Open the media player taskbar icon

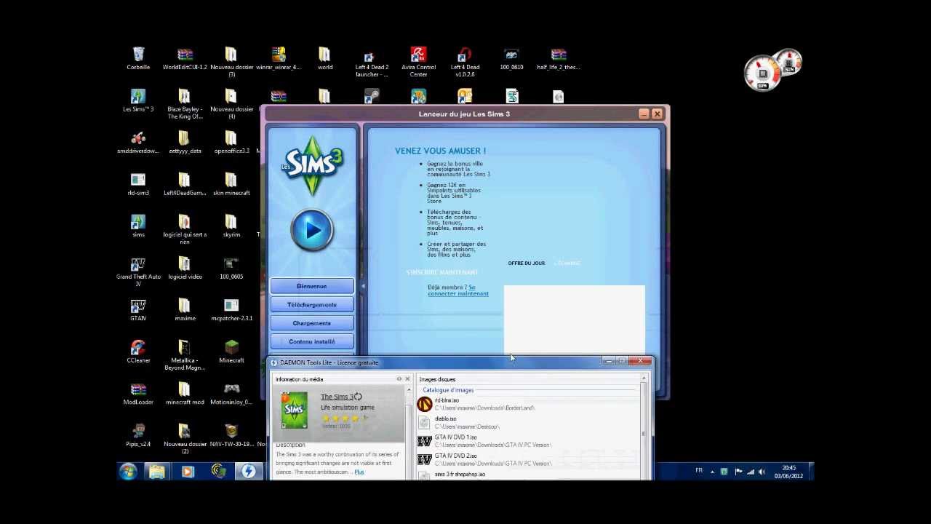[188, 472]
